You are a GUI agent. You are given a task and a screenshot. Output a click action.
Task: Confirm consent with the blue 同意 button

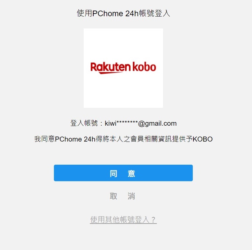click(123, 173)
